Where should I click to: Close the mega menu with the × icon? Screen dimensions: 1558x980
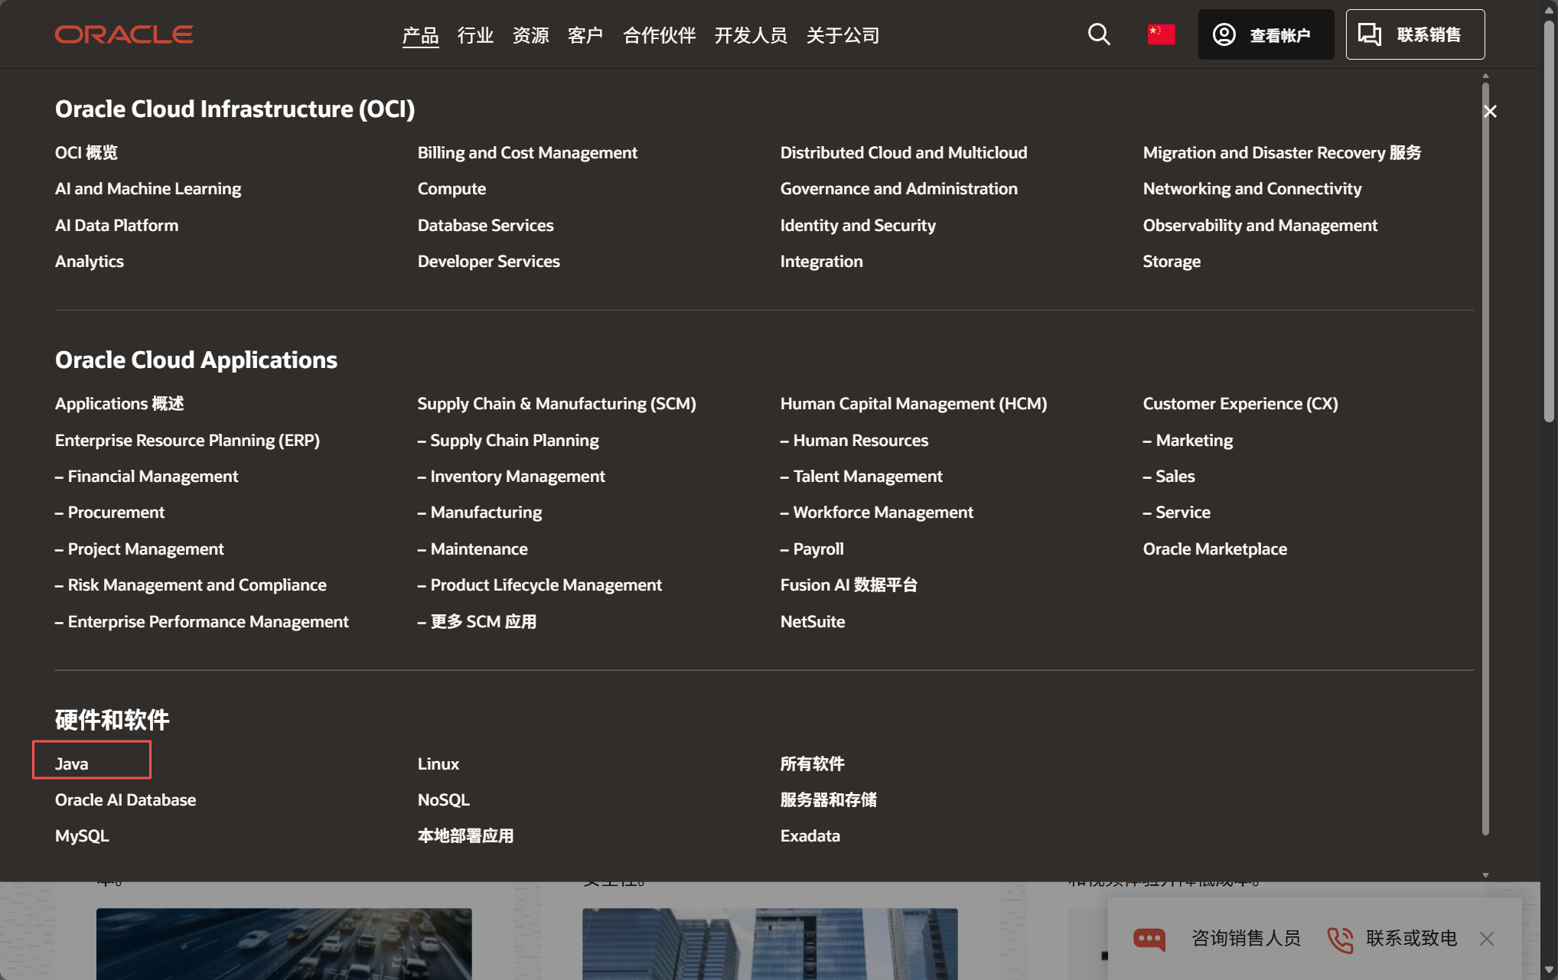(1489, 111)
